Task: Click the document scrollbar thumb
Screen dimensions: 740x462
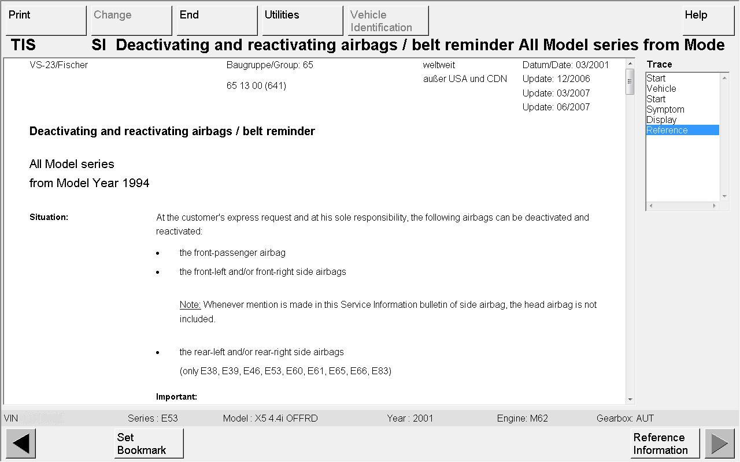Action: [x=630, y=82]
